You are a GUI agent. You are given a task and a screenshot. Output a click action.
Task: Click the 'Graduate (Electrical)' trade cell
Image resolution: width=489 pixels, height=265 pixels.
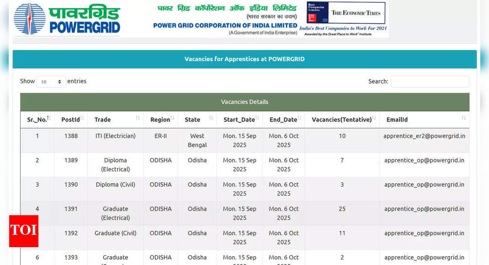click(115, 213)
